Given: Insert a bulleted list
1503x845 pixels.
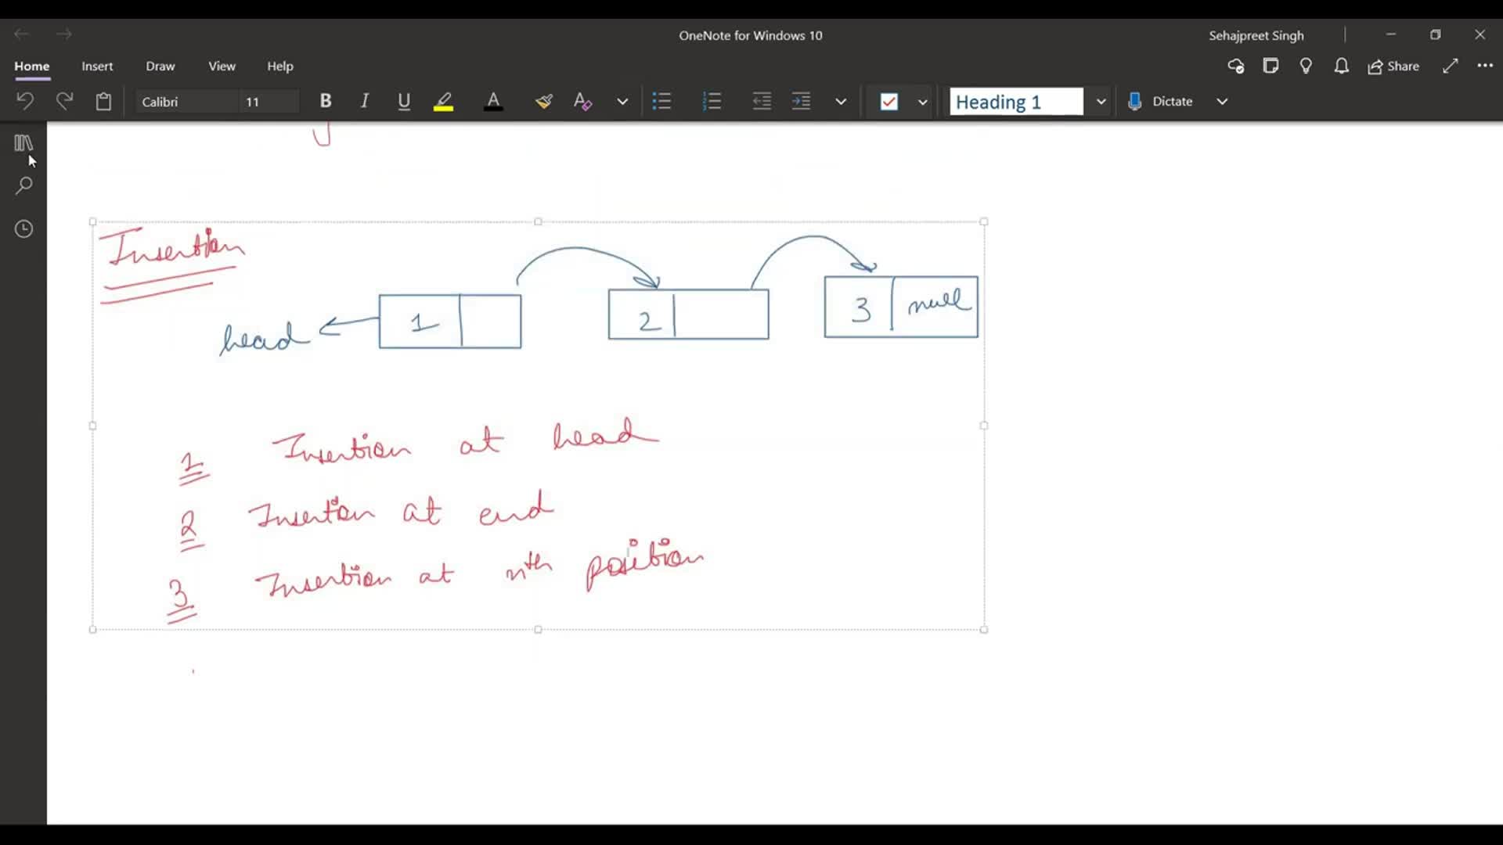Looking at the screenshot, I should 662,102.
